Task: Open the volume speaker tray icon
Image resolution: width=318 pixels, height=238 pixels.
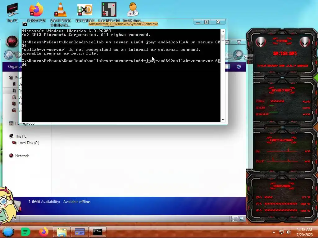Action: pos(288,232)
